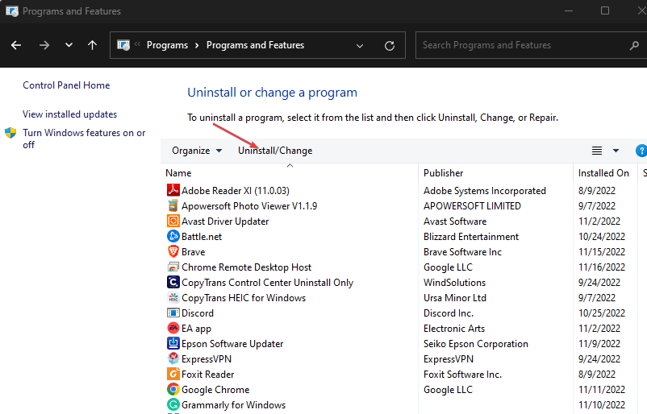Click publisher Adobe Systems Incorporated
This screenshot has height=414, width=647.
tap(484, 191)
